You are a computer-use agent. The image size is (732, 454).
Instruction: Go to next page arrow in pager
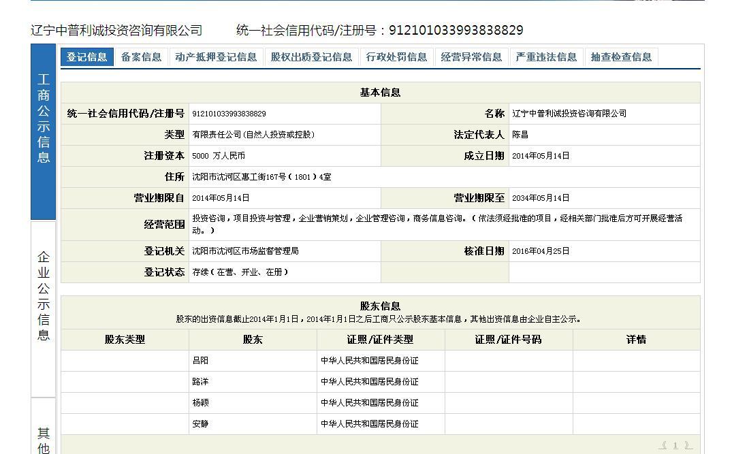[x=688, y=445]
